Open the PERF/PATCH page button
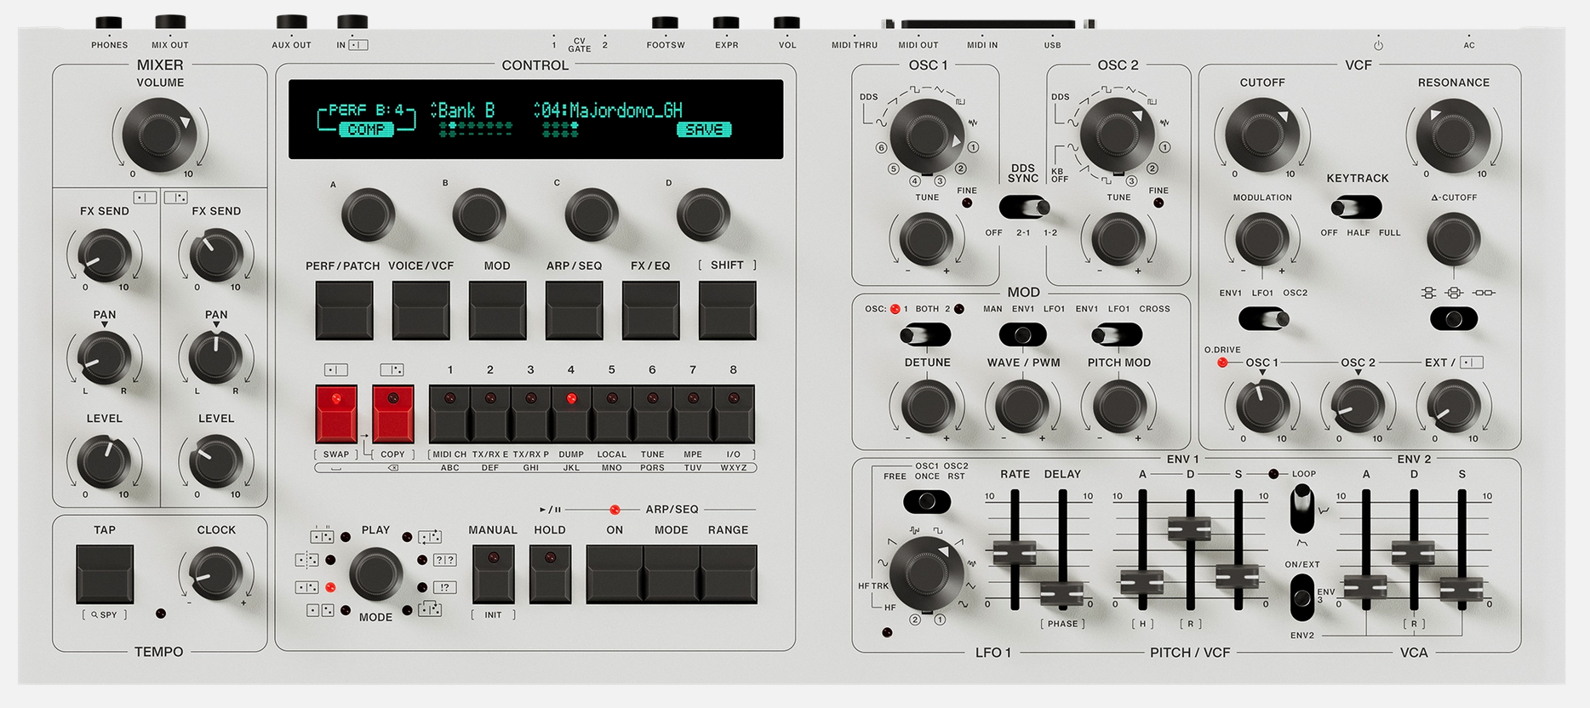 [344, 311]
